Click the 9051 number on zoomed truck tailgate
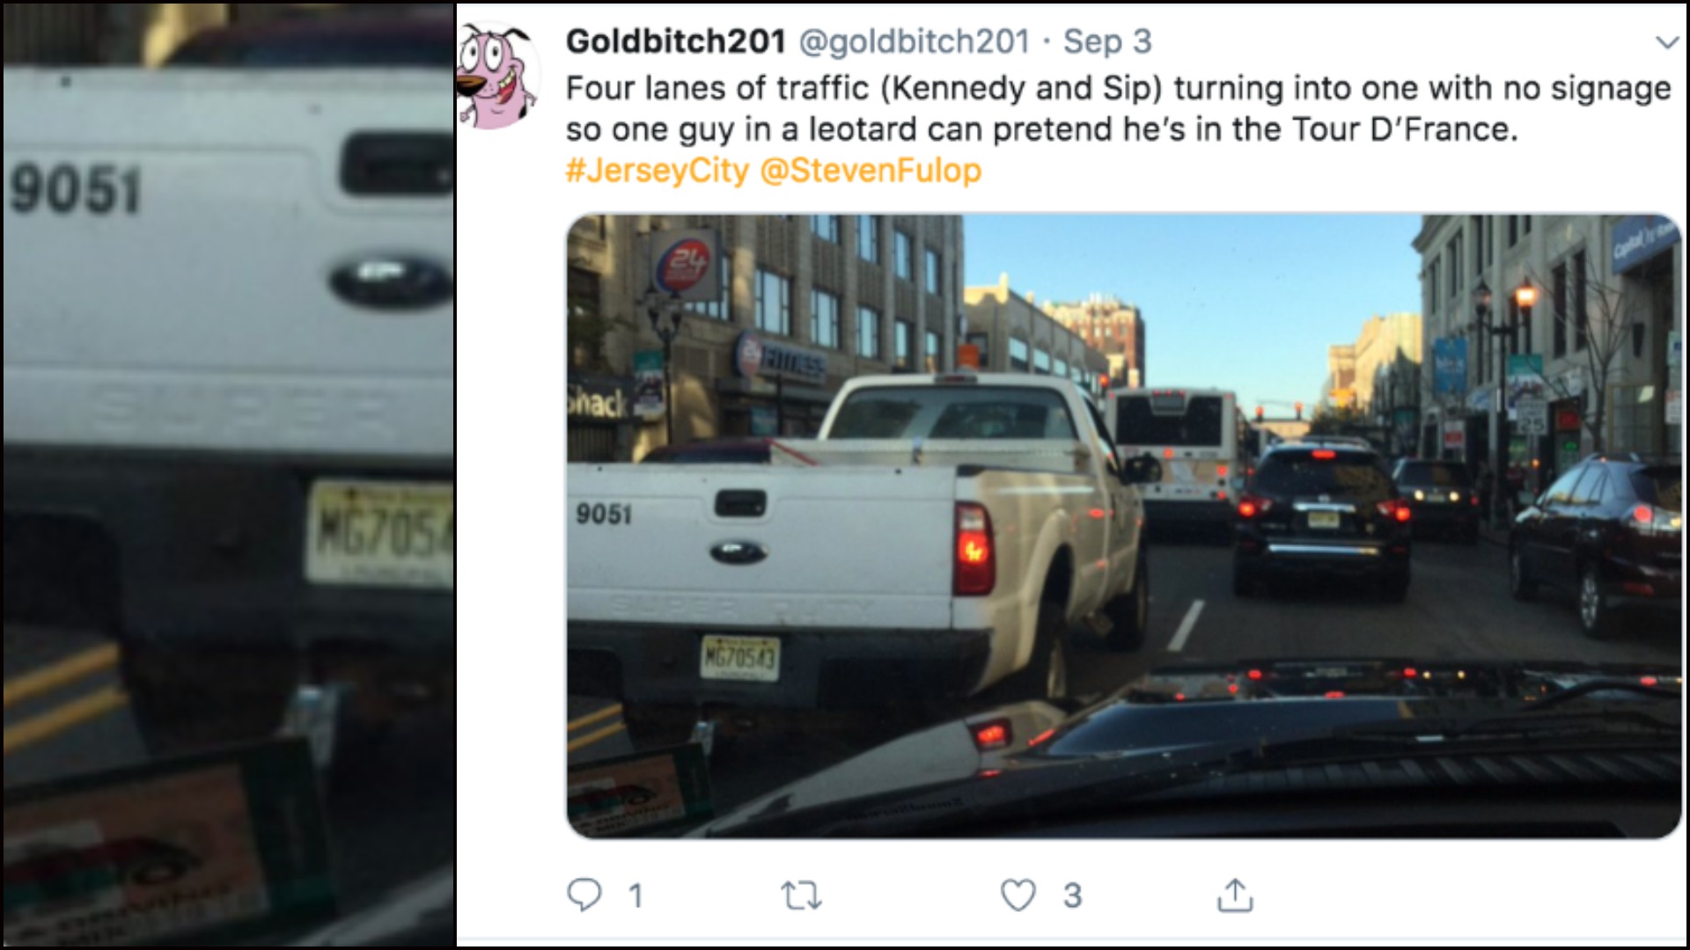1690x950 pixels. click(x=77, y=190)
